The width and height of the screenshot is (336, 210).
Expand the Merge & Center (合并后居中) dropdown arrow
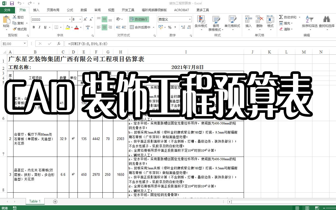coord(153,27)
